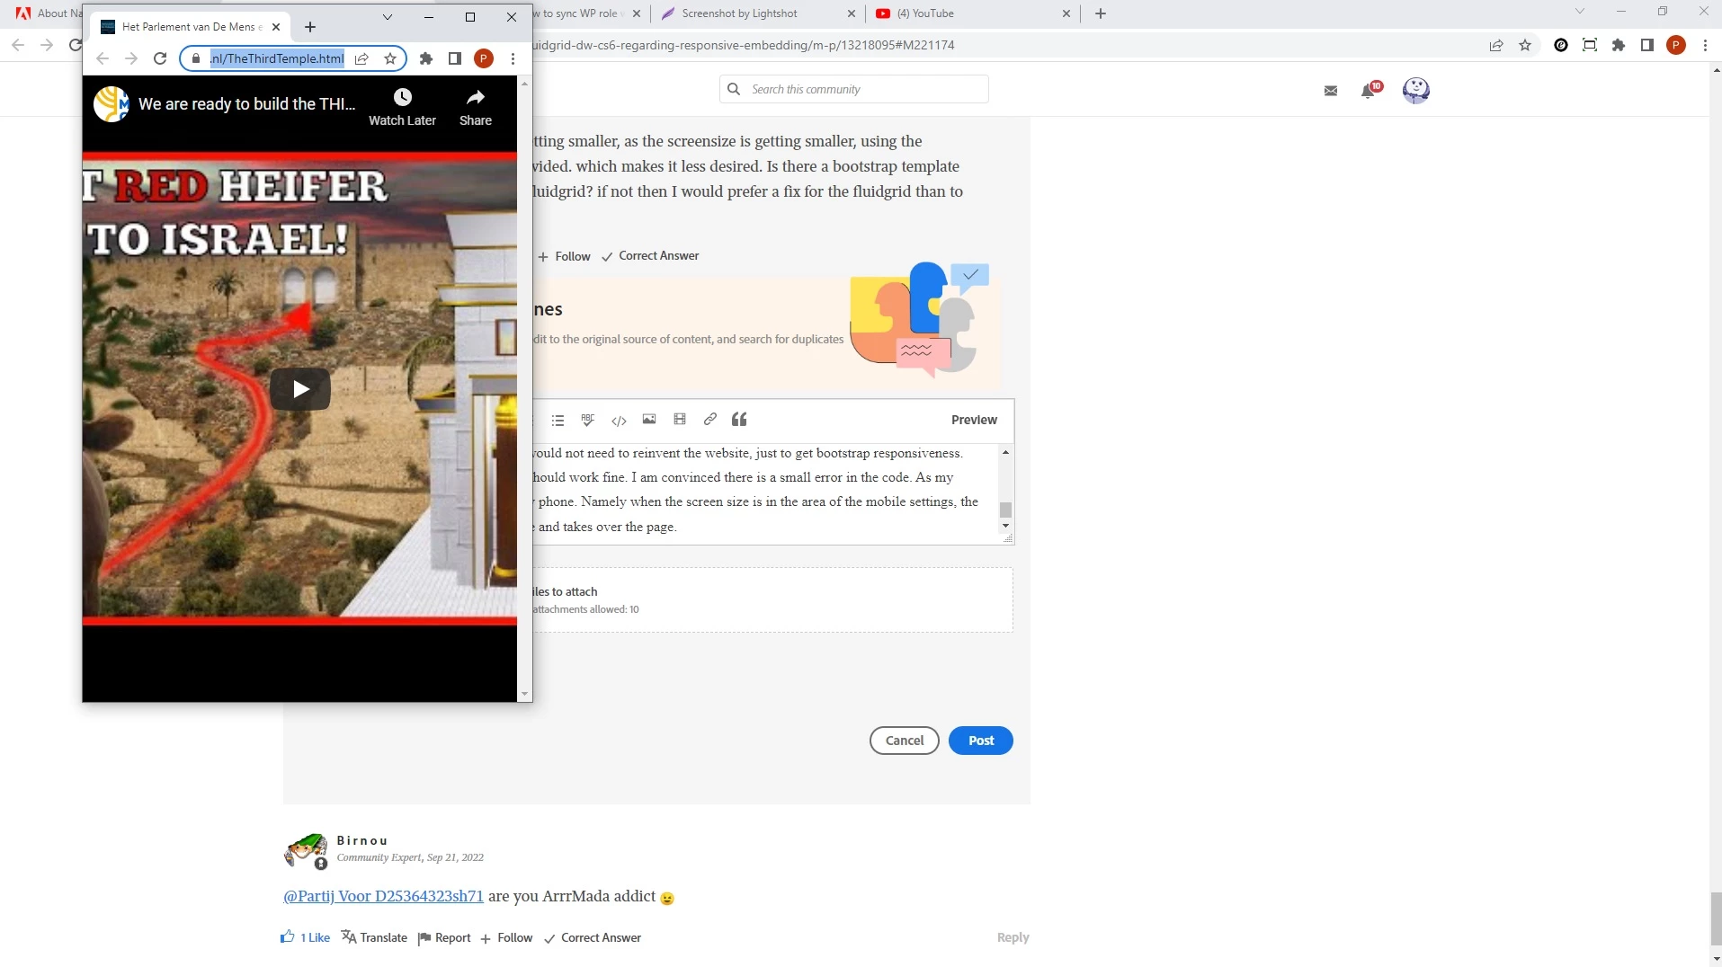Switch to Het Parlement van De Mens tab
The image size is (1722, 967).
click(x=192, y=27)
